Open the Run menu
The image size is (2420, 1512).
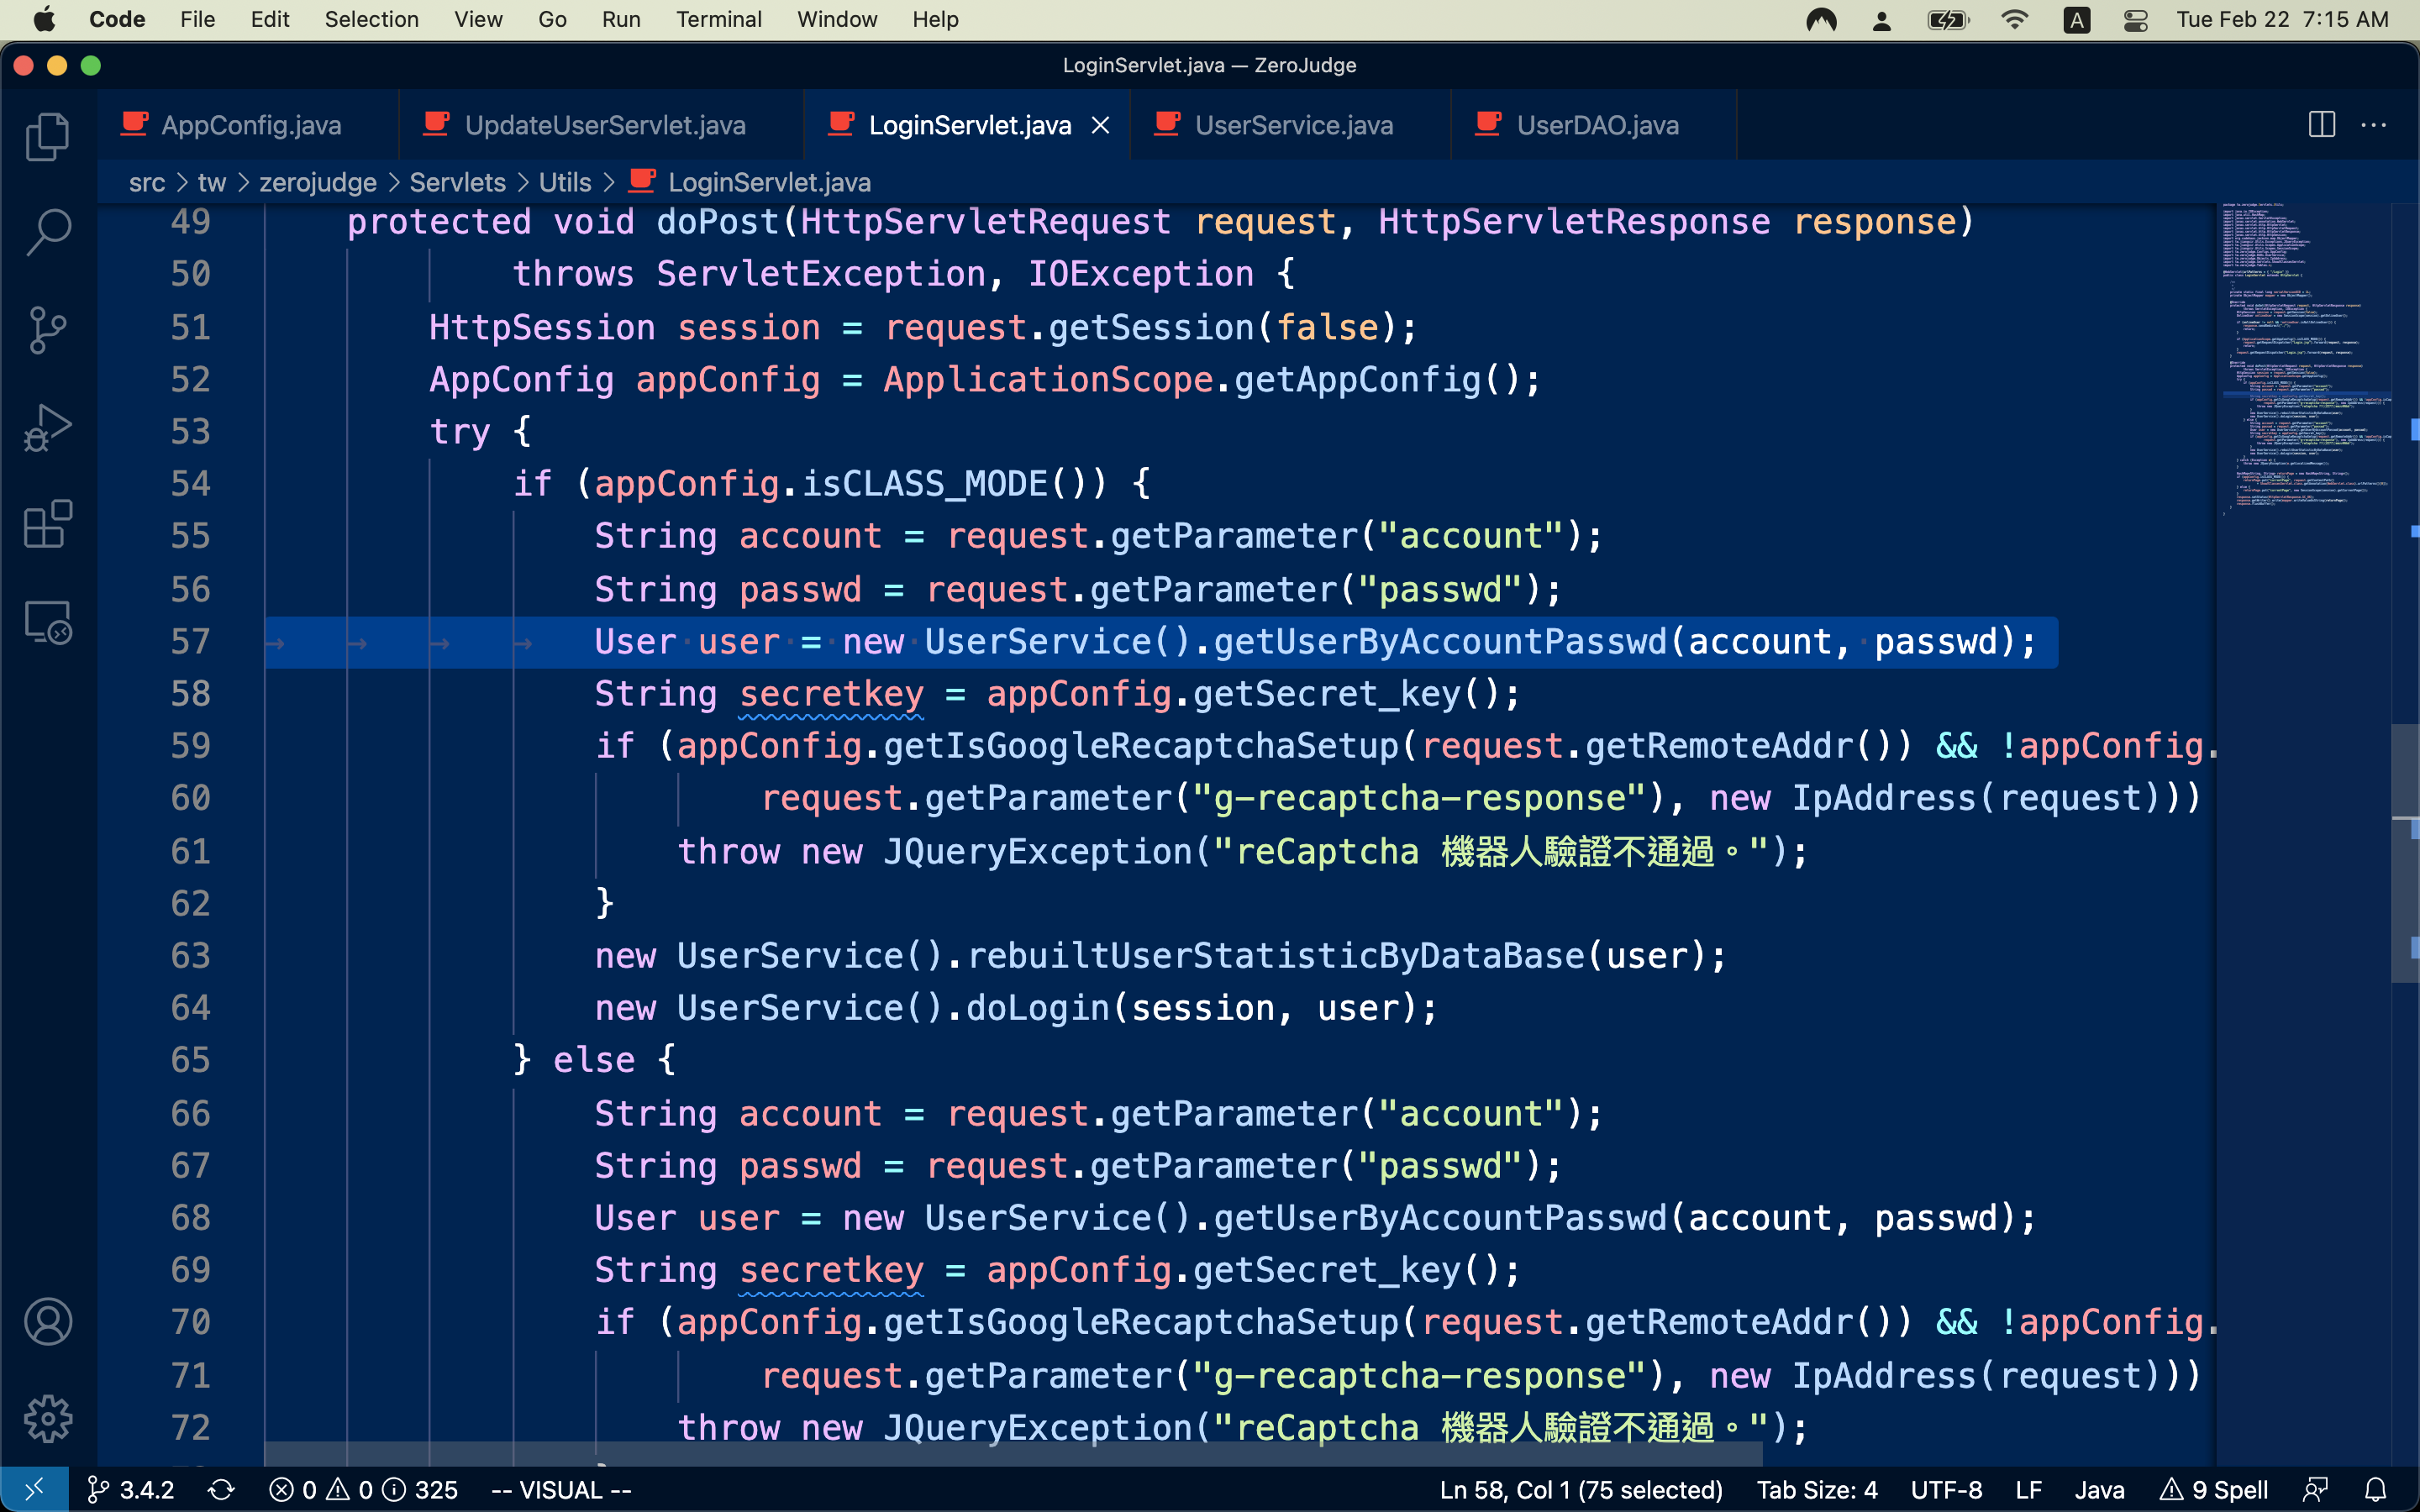pos(621,19)
